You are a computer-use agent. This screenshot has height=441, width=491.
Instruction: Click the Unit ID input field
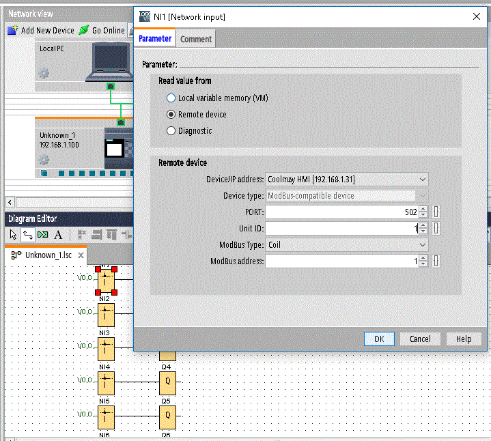click(342, 228)
